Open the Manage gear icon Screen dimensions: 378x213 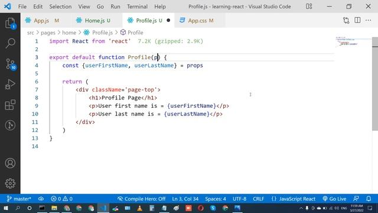[x=10, y=183]
